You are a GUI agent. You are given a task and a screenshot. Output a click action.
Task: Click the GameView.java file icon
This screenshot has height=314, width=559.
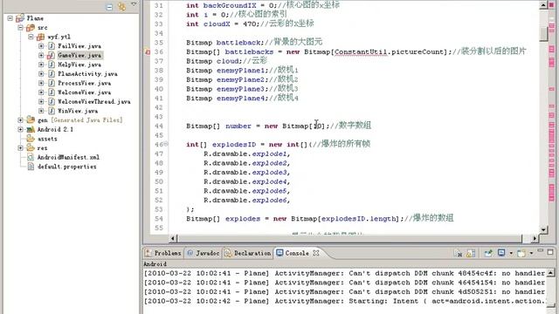[52, 55]
